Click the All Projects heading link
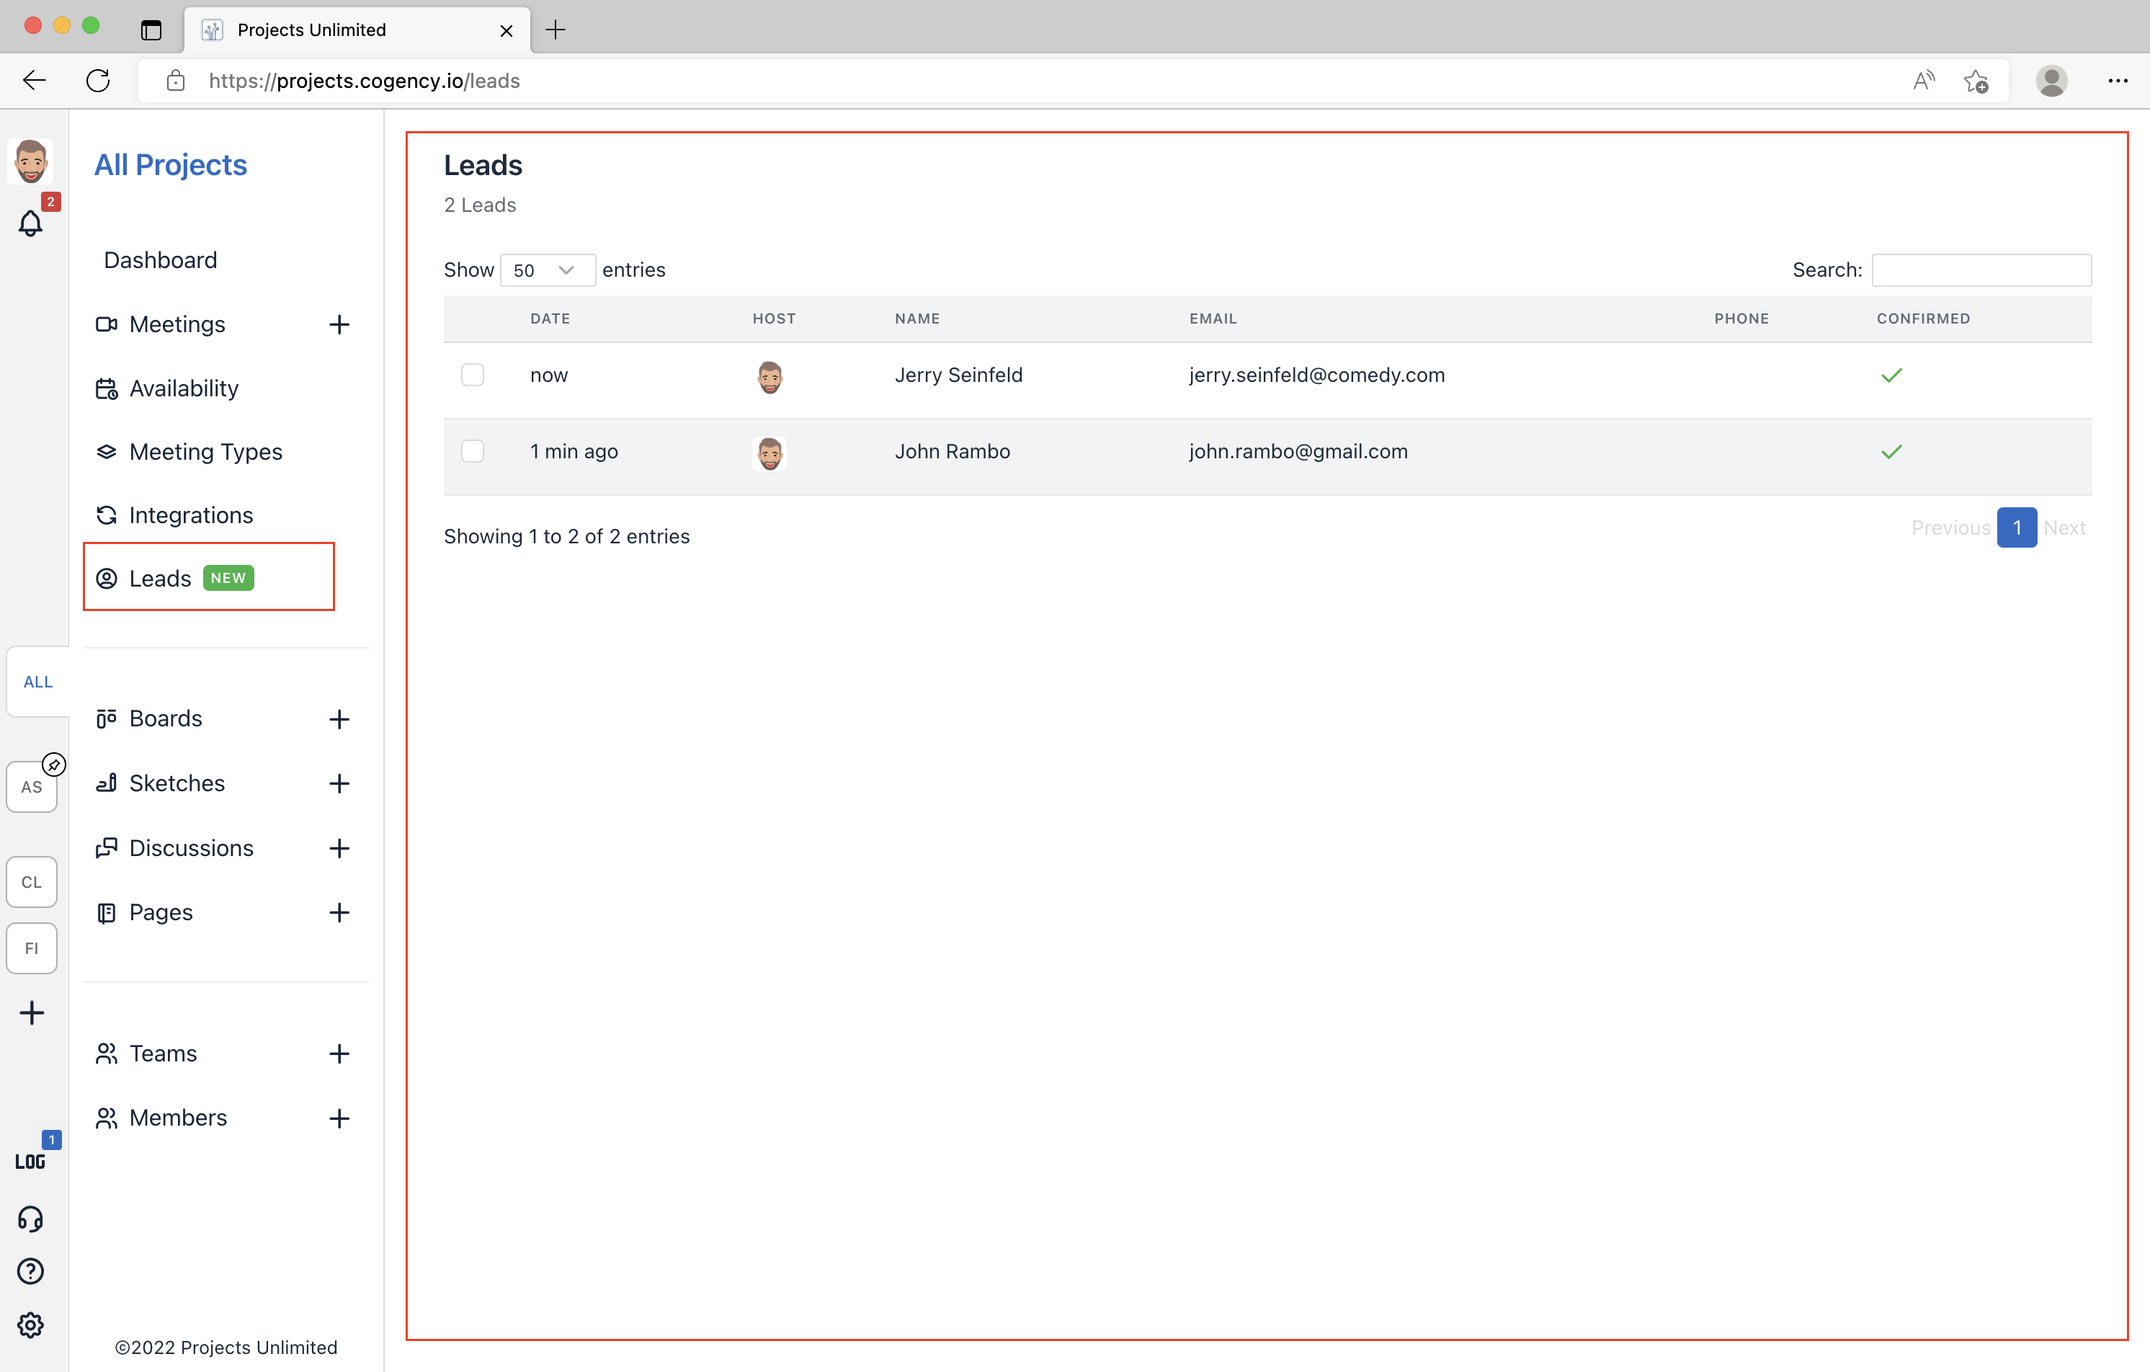Viewport: 2150px width, 1372px height. pos(171,164)
